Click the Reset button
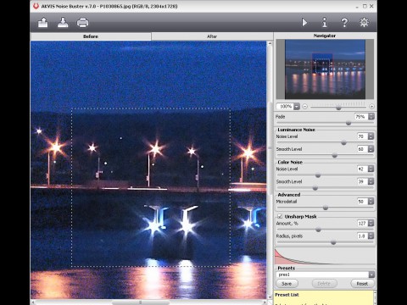Image resolution: width=407 pixels, height=305 pixels. pyautogui.click(x=362, y=284)
